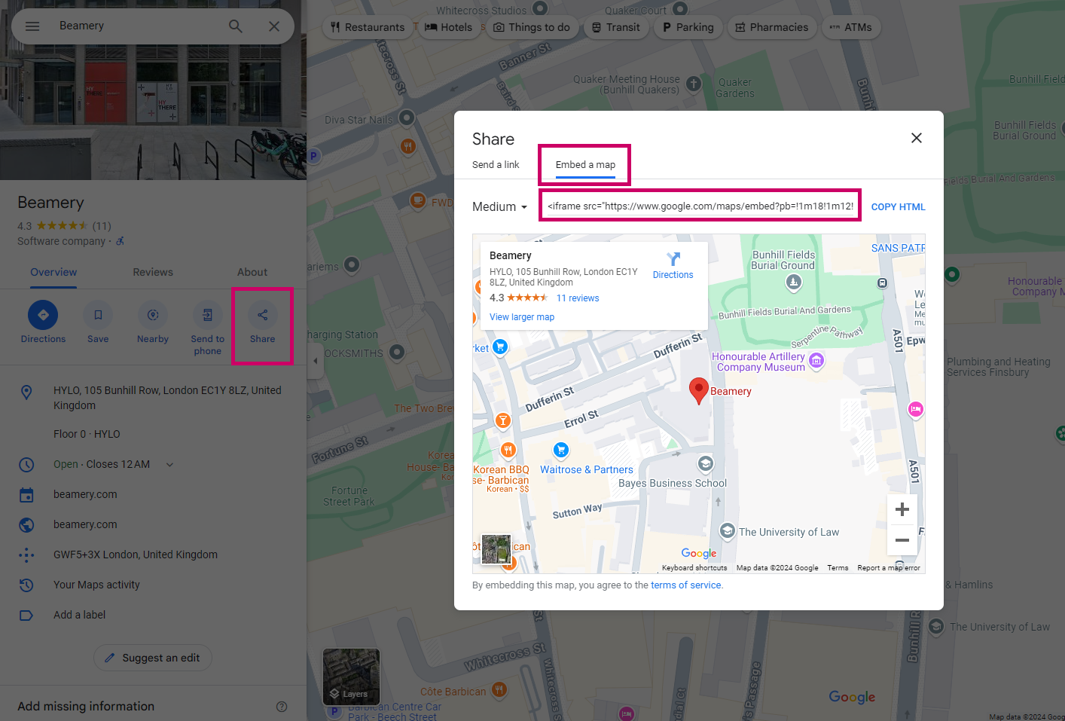Screen dimensions: 1065x721
Task: Click the red Beamery map pin
Action: point(699,390)
